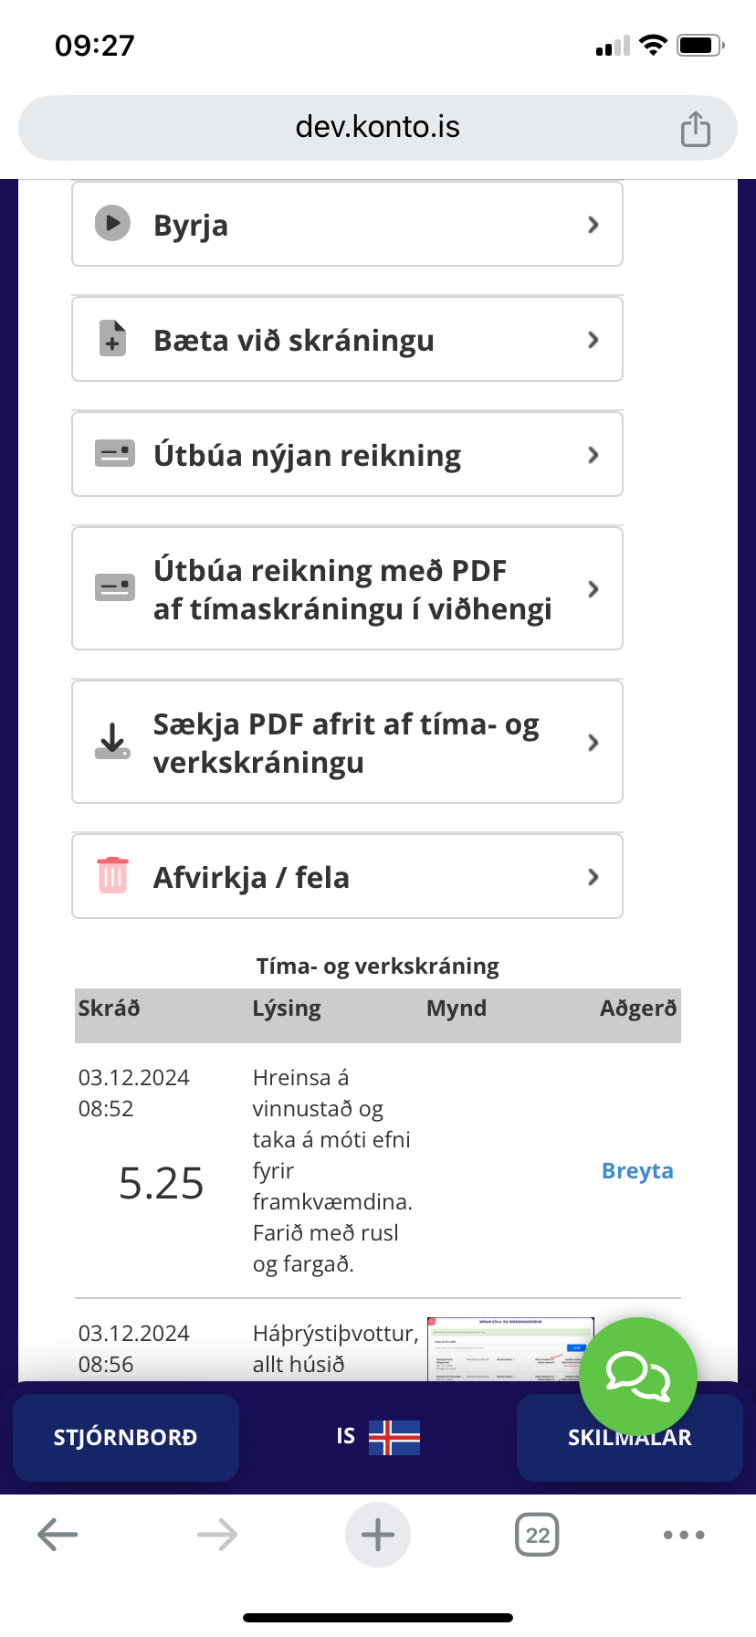
Task: Switch language using the IS flag selector
Action: [378, 1437]
